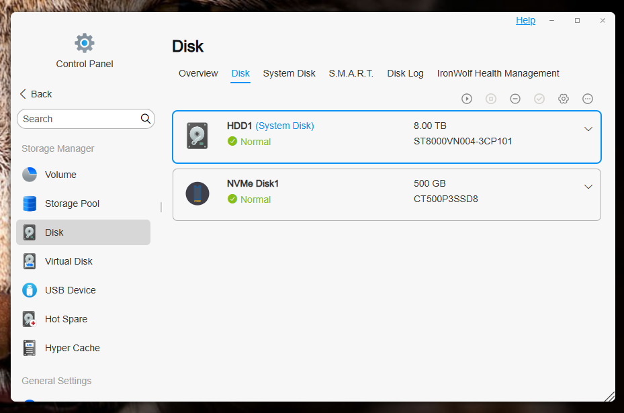Viewport: 624px width, 413px height.
Task: Click the stop toolbar icon
Action: pos(491,99)
